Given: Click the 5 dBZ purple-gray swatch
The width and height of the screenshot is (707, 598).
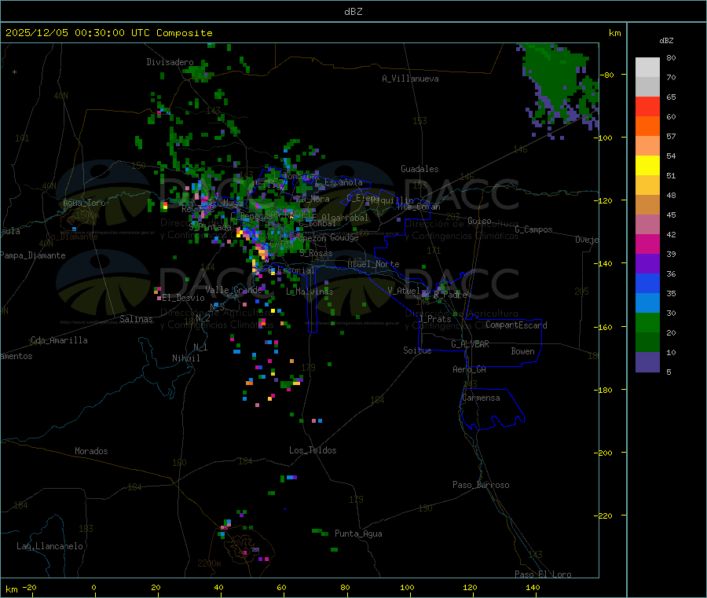Looking at the screenshot, I should tap(647, 362).
